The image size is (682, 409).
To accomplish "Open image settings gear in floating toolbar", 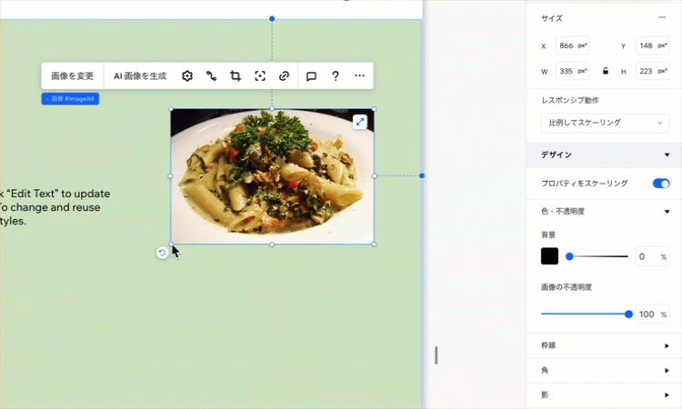I will (x=187, y=76).
